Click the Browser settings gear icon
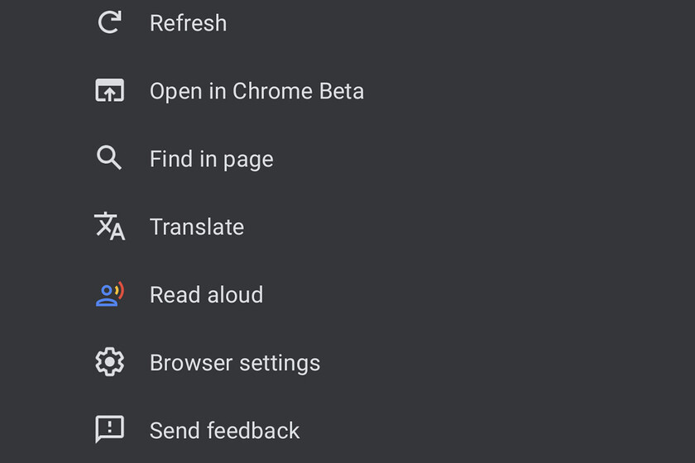The image size is (695, 463). [109, 362]
